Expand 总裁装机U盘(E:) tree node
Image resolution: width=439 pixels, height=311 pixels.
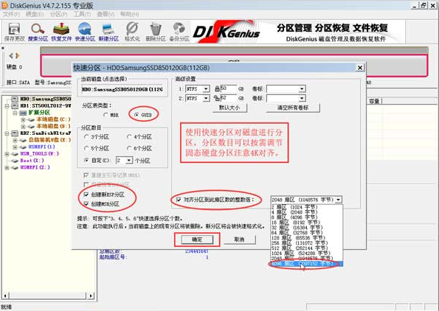[x=15, y=140]
